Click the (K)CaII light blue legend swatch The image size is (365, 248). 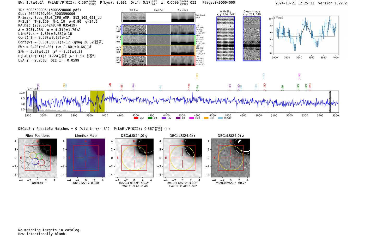[x=221, y=118]
